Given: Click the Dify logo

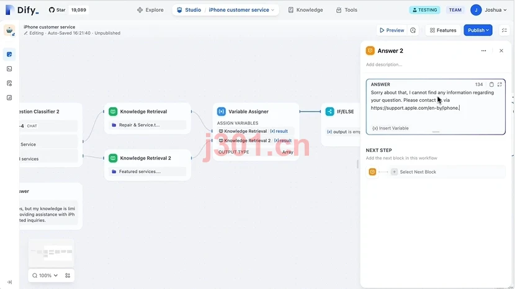Looking at the screenshot, I should [x=22, y=10].
